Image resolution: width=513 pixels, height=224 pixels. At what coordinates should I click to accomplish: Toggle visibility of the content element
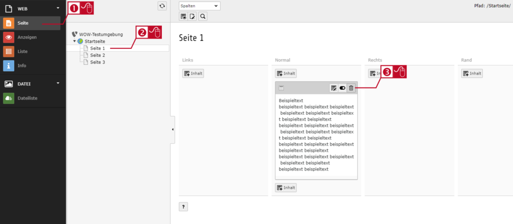343,88
